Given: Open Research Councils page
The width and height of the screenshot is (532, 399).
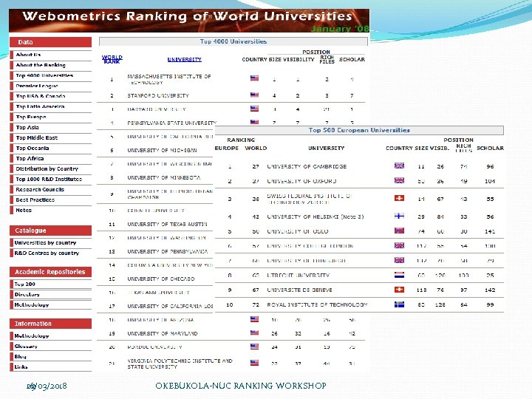Looking at the screenshot, I should pyautogui.click(x=40, y=189).
